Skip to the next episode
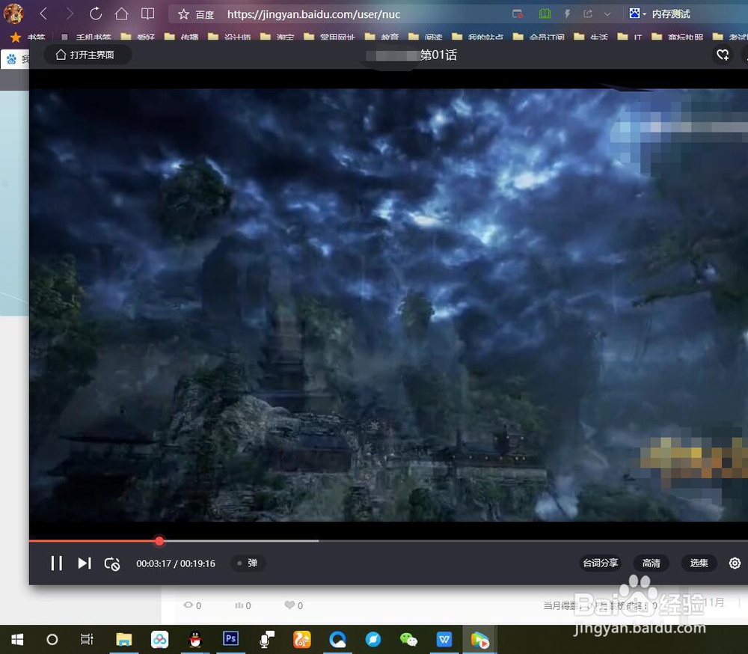 (85, 563)
